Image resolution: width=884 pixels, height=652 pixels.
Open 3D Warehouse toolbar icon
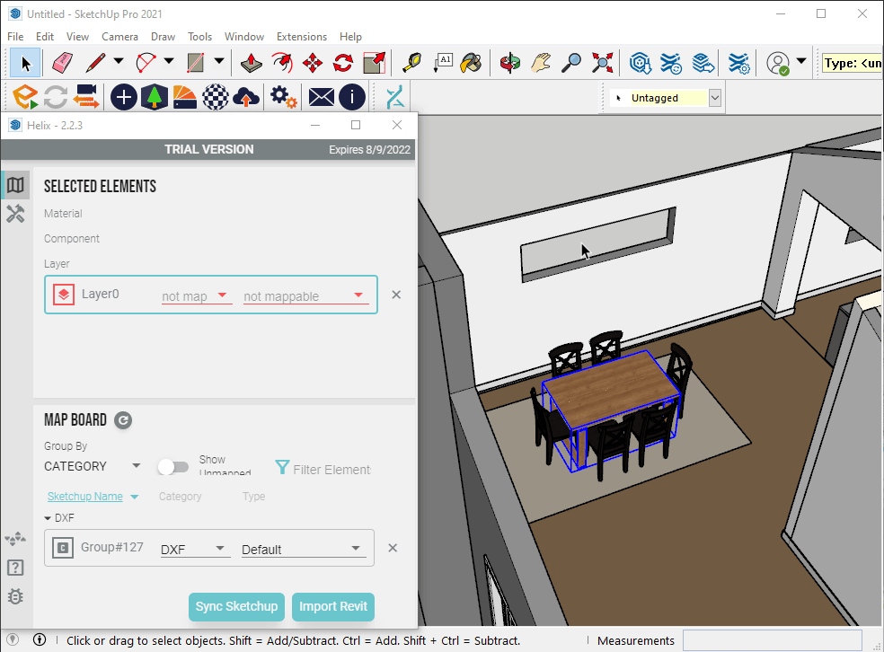pyautogui.click(x=641, y=63)
